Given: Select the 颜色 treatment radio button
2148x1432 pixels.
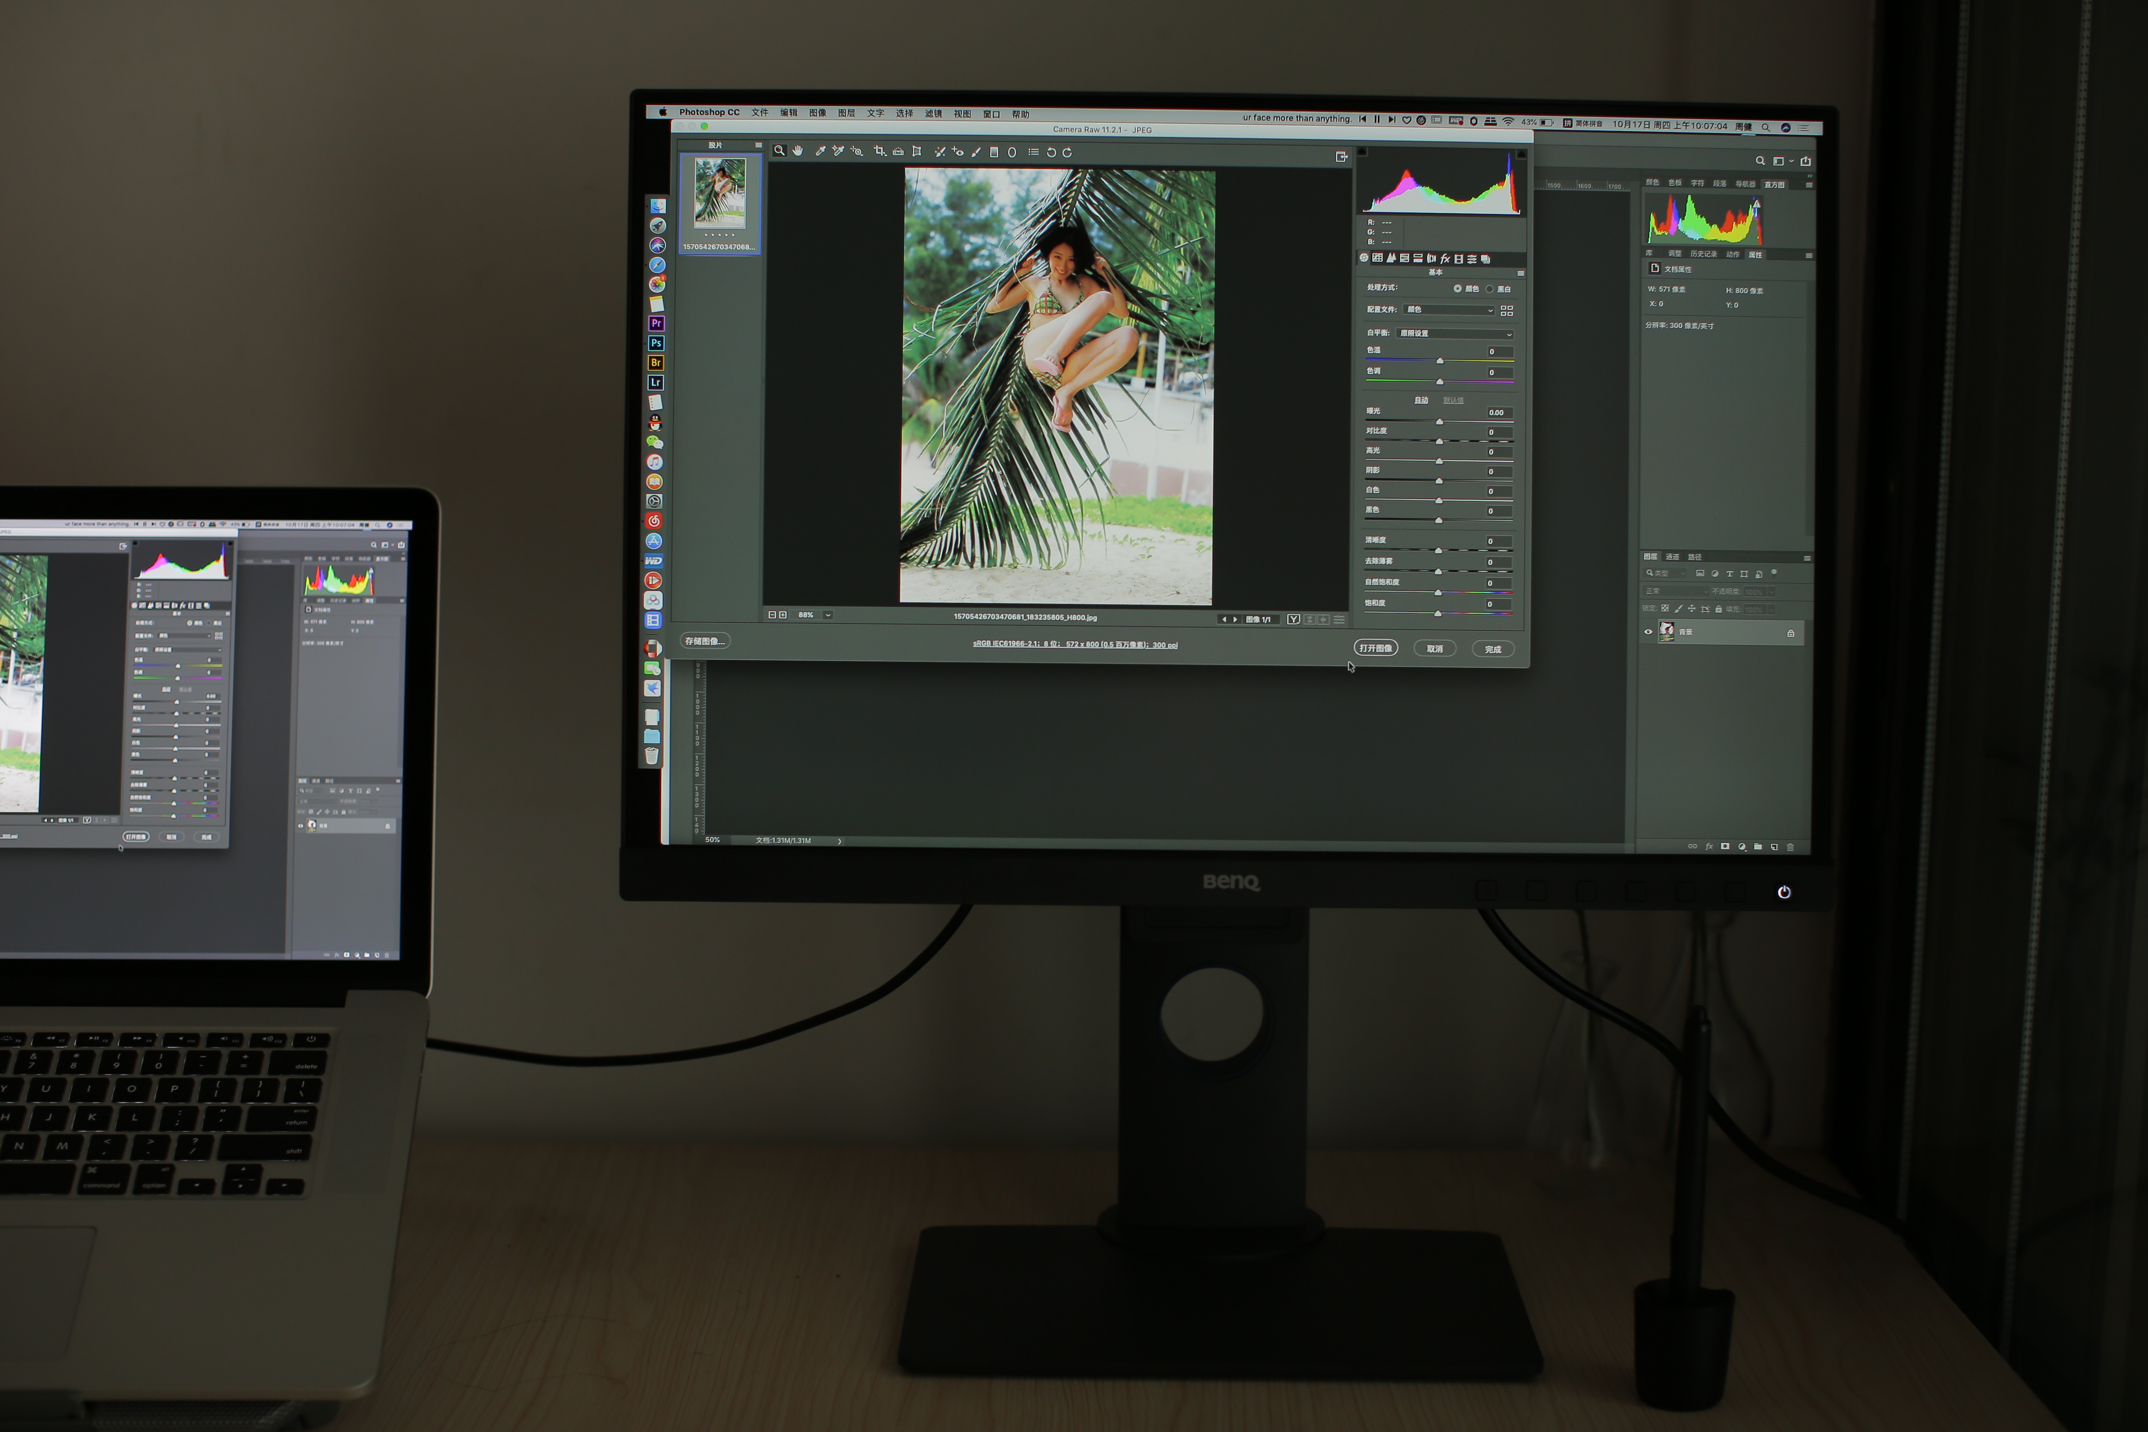Looking at the screenshot, I should click(1458, 289).
